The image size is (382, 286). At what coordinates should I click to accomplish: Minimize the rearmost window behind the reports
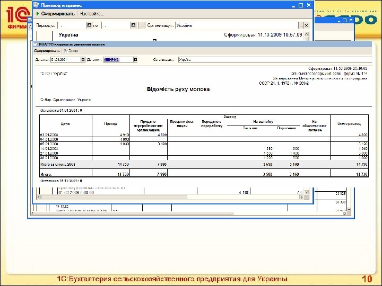pos(339,21)
